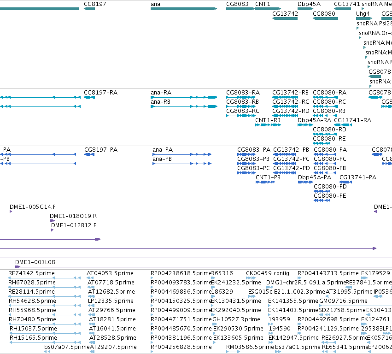Select the CNT1 gene label
The image size is (392, 354).
263,4
